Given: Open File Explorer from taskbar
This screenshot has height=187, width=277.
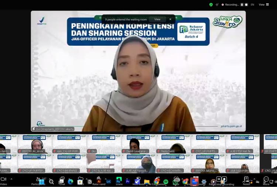Looking at the screenshot, I should pos(147,182).
